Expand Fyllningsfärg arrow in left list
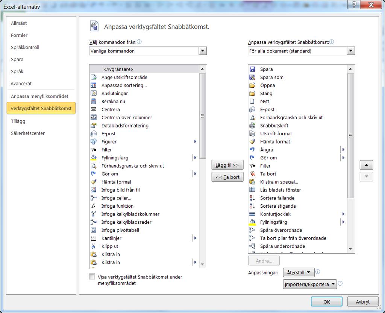The height and width of the screenshot is (313, 385). (x=195, y=157)
